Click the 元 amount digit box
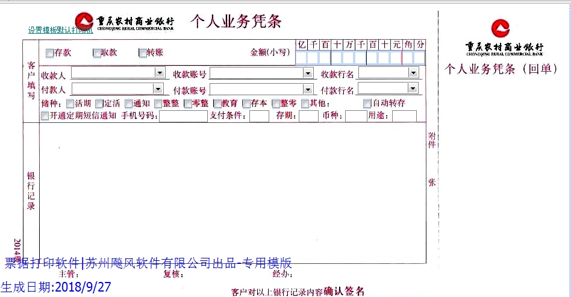Screen dimensions: 571x297 (396, 58)
